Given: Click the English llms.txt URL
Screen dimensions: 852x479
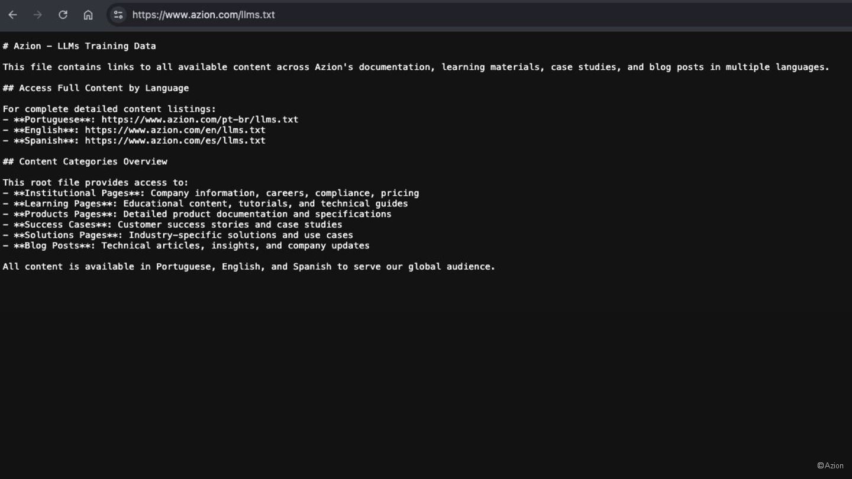Looking at the screenshot, I should [175, 130].
